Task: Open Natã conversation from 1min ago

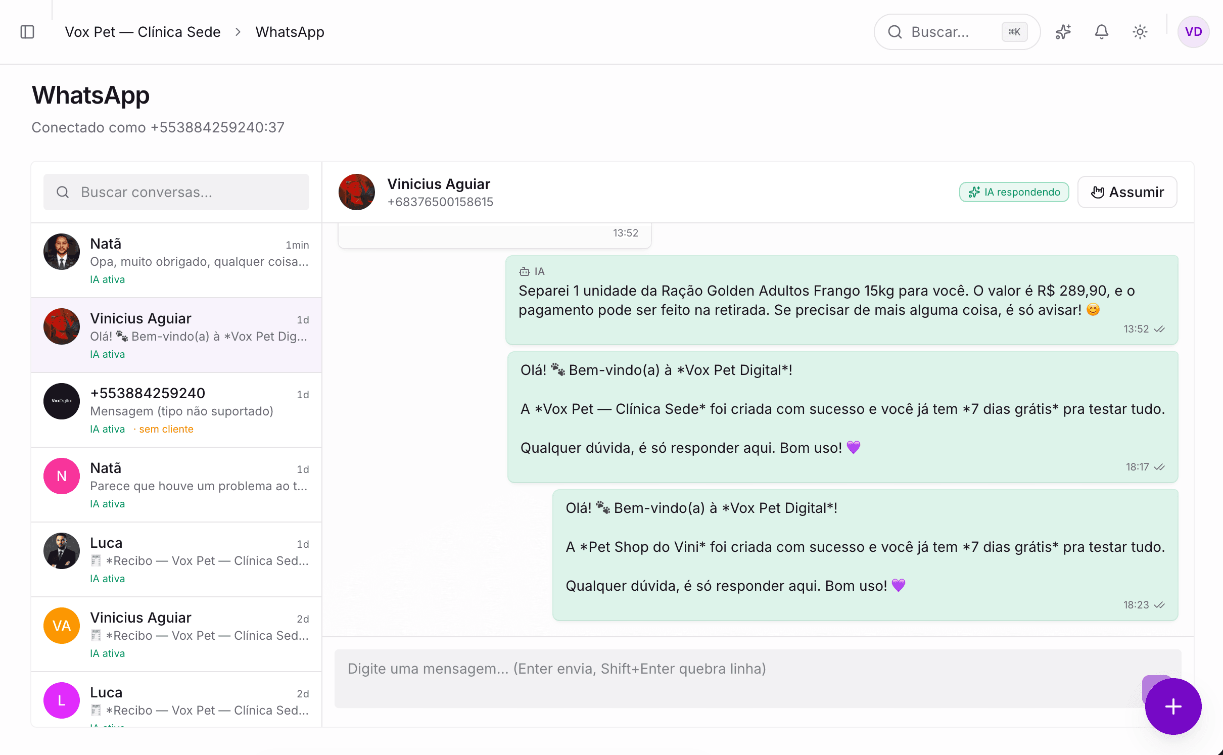Action: 176,260
